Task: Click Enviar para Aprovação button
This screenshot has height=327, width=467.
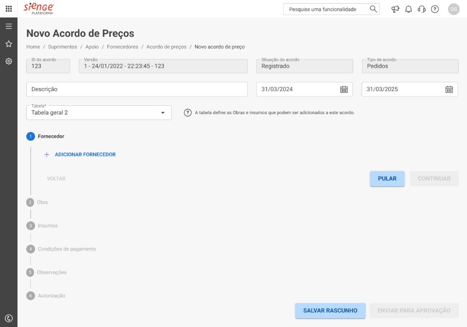Action: 414,310
